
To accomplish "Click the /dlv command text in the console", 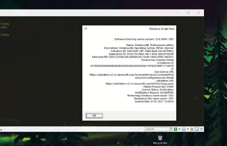I will tap(4, 27).
